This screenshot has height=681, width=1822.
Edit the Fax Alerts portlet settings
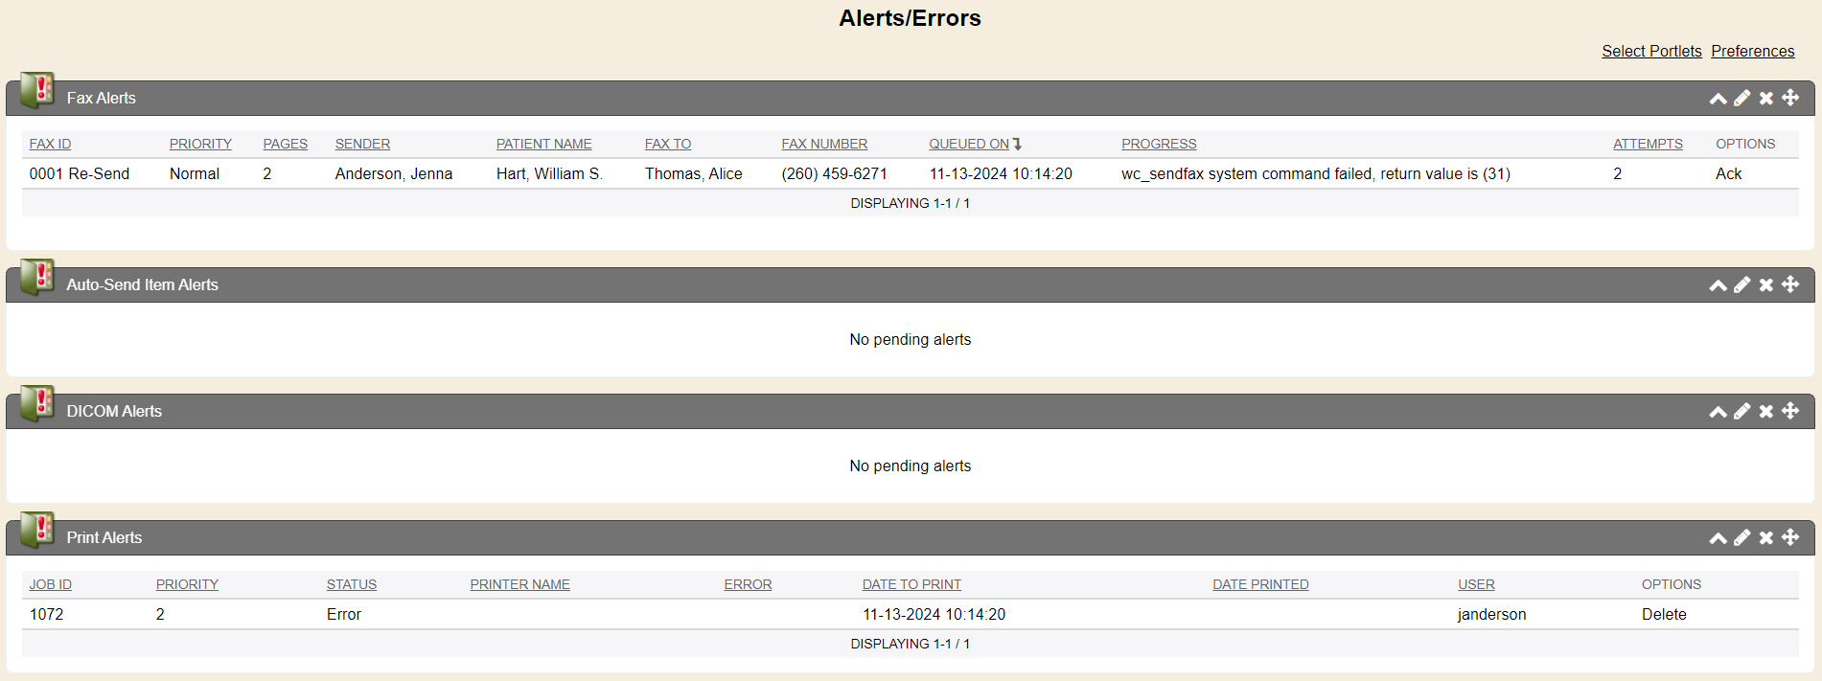coord(1741,99)
